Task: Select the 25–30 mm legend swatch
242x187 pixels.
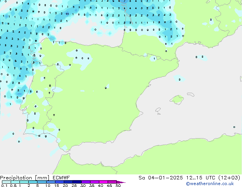Action: pos(77,182)
